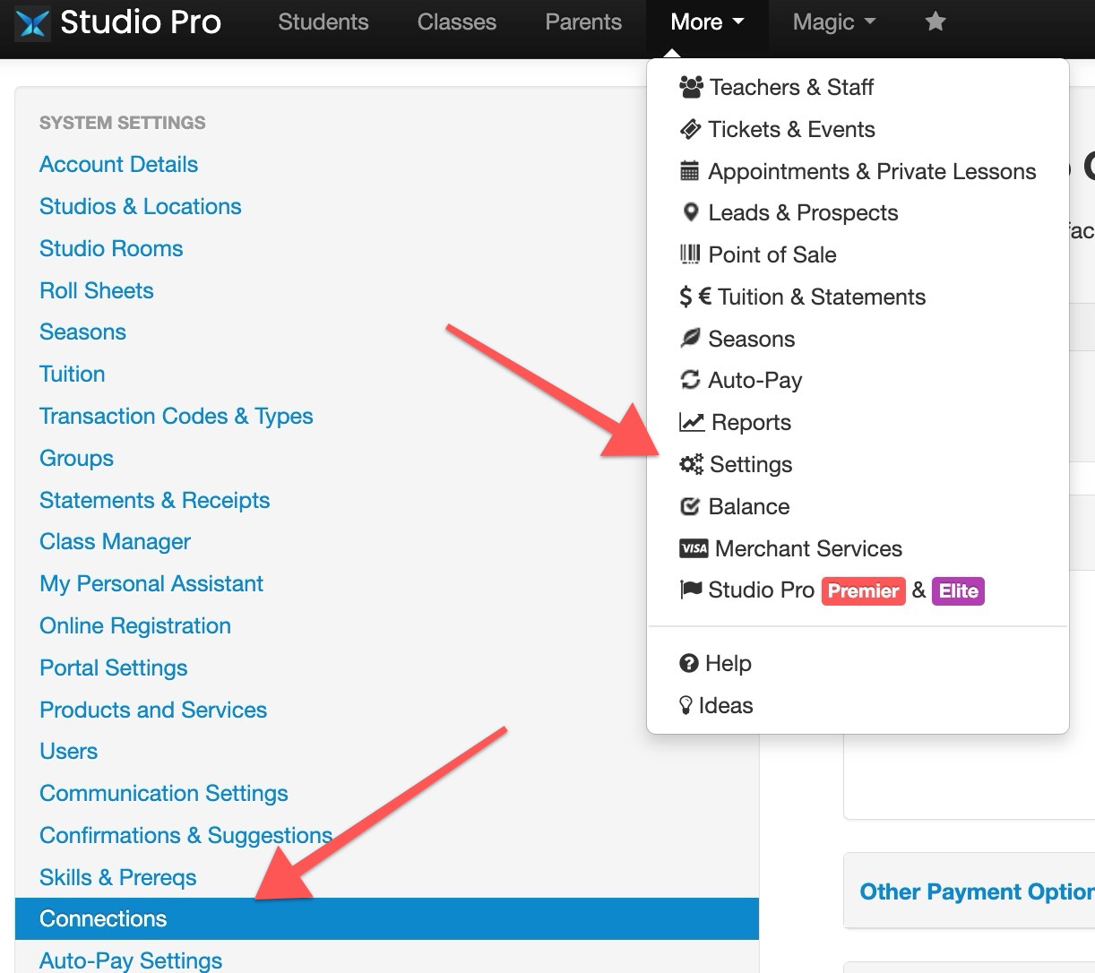
Task: Go to the Classes tab
Action: [x=457, y=22]
